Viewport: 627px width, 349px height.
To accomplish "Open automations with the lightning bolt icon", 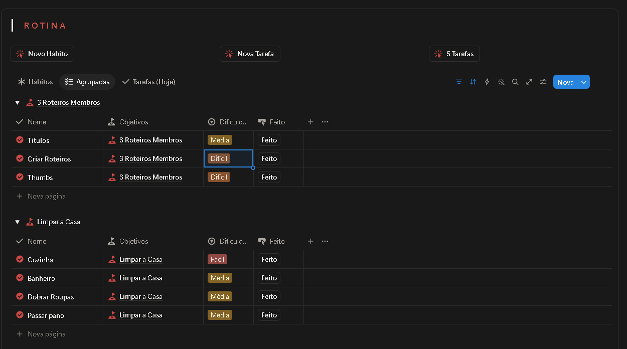I will point(487,82).
